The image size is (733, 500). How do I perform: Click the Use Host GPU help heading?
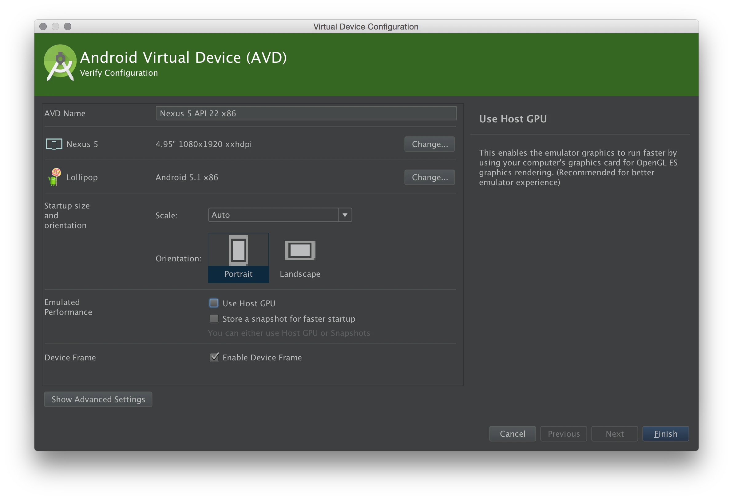pos(513,119)
